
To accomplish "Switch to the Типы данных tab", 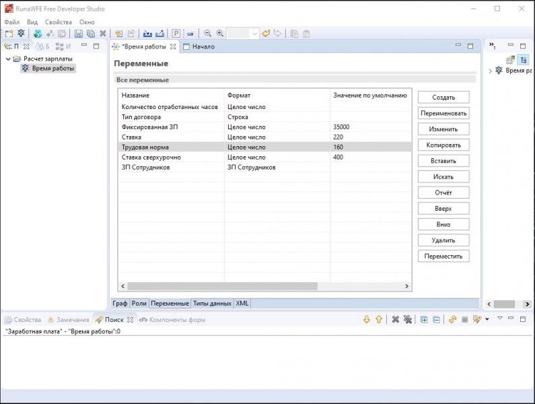I will coord(212,304).
